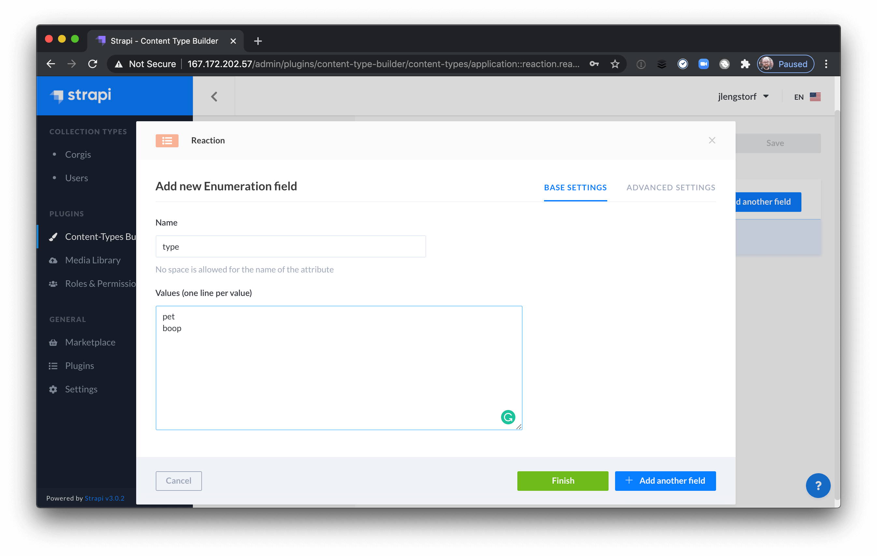The width and height of the screenshot is (877, 556).
Task: Click inside the Values text area field
Action: (x=339, y=367)
